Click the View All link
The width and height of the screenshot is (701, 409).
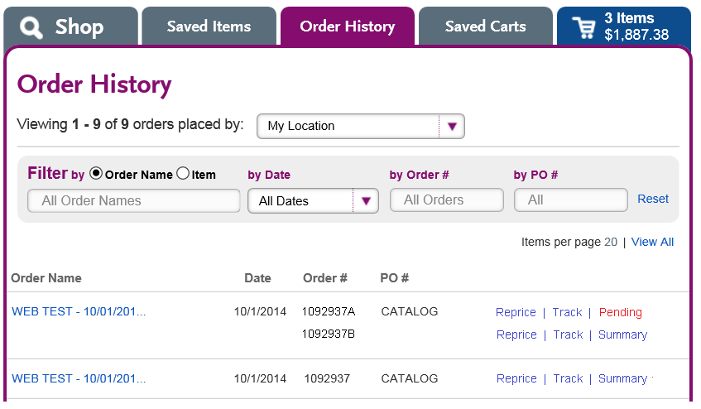652,242
